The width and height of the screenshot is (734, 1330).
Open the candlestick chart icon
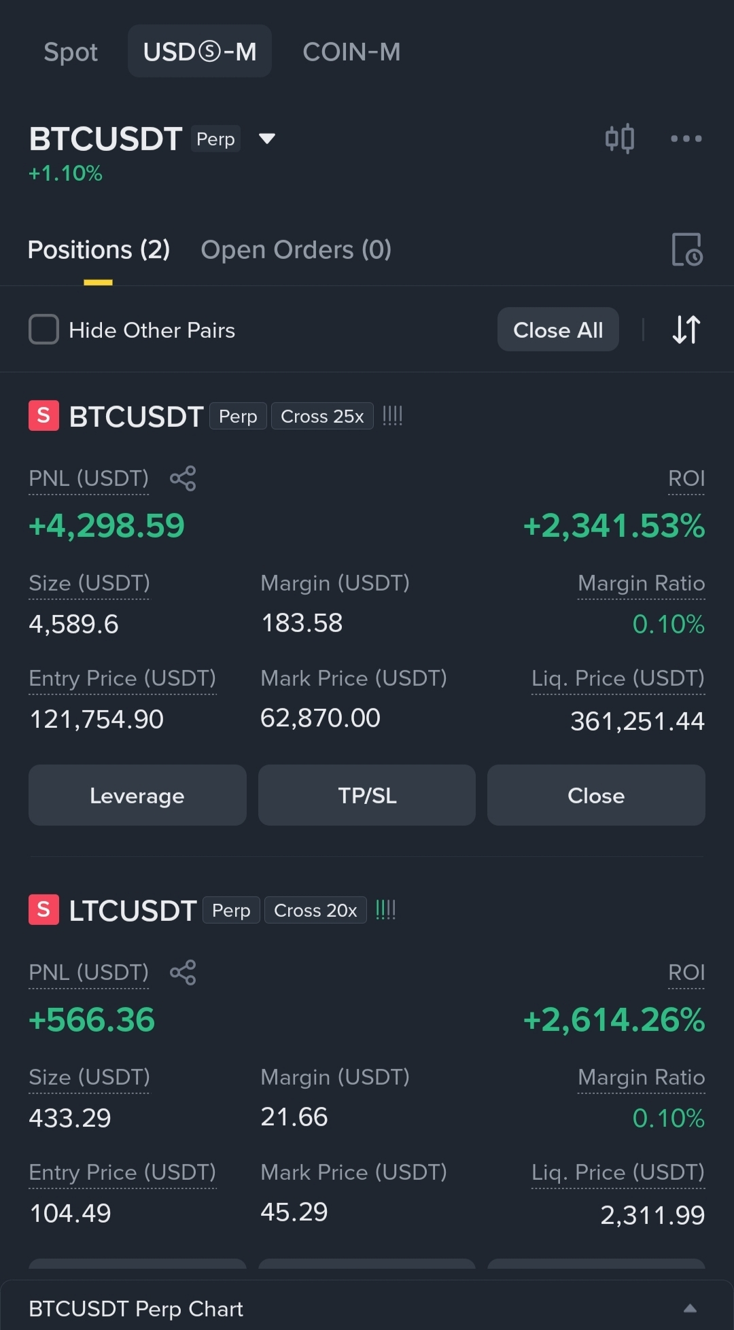click(x=619, y=139)
